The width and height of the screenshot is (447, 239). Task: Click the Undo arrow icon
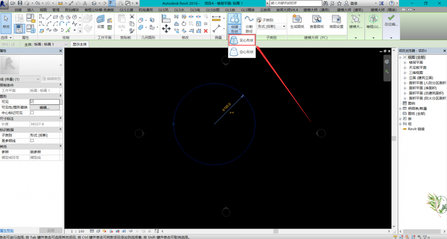click(x=37, y=3)
